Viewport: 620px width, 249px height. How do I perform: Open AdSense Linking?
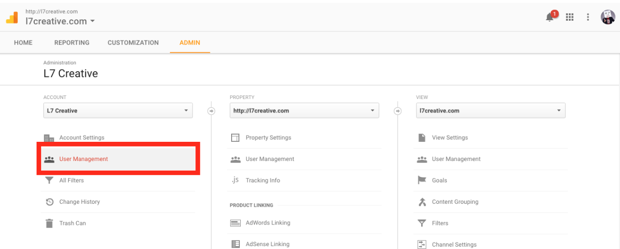pyautogui.click(x=267, y=244)
